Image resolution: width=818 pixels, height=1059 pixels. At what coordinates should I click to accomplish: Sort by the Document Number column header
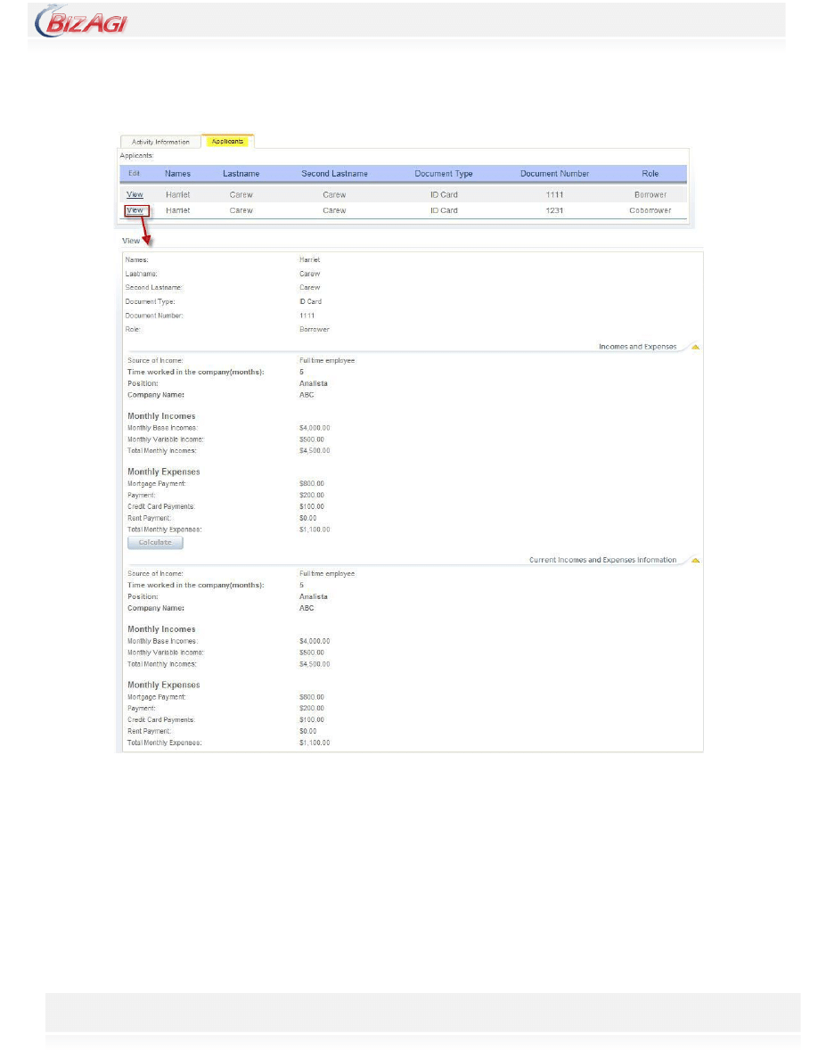(x=554, y=174)
